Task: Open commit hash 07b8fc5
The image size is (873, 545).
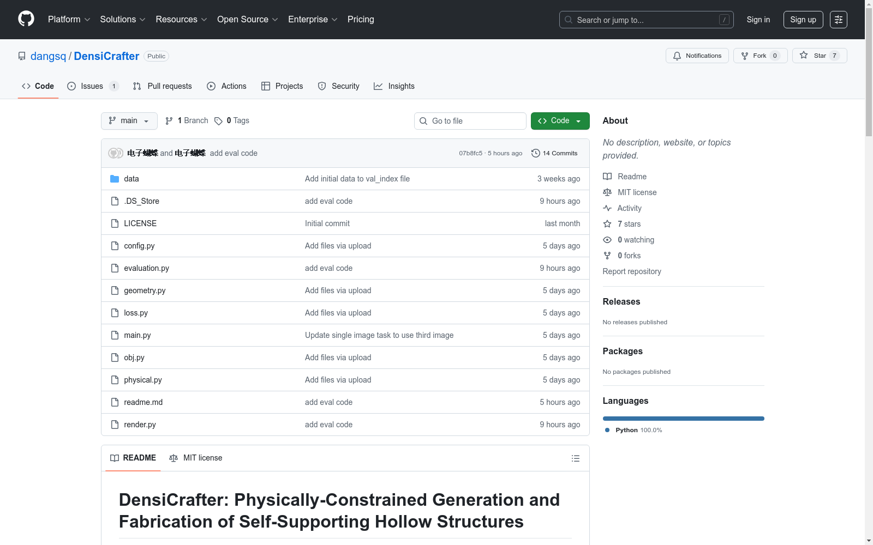Action: coord(471,153)
